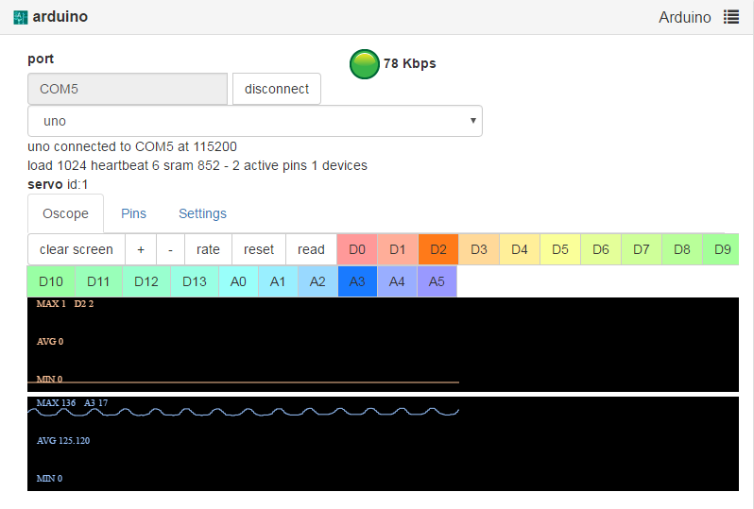Toggle pin D0 trace
Viewport: 754px width, 509px height.
(357, 249)
